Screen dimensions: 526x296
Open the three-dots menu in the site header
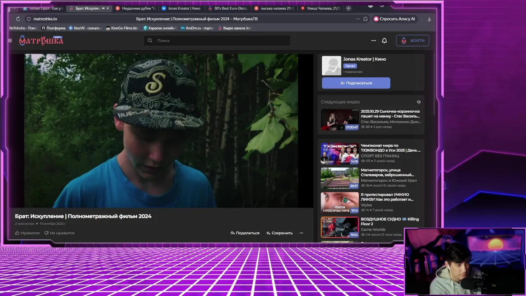click(374, 41)
